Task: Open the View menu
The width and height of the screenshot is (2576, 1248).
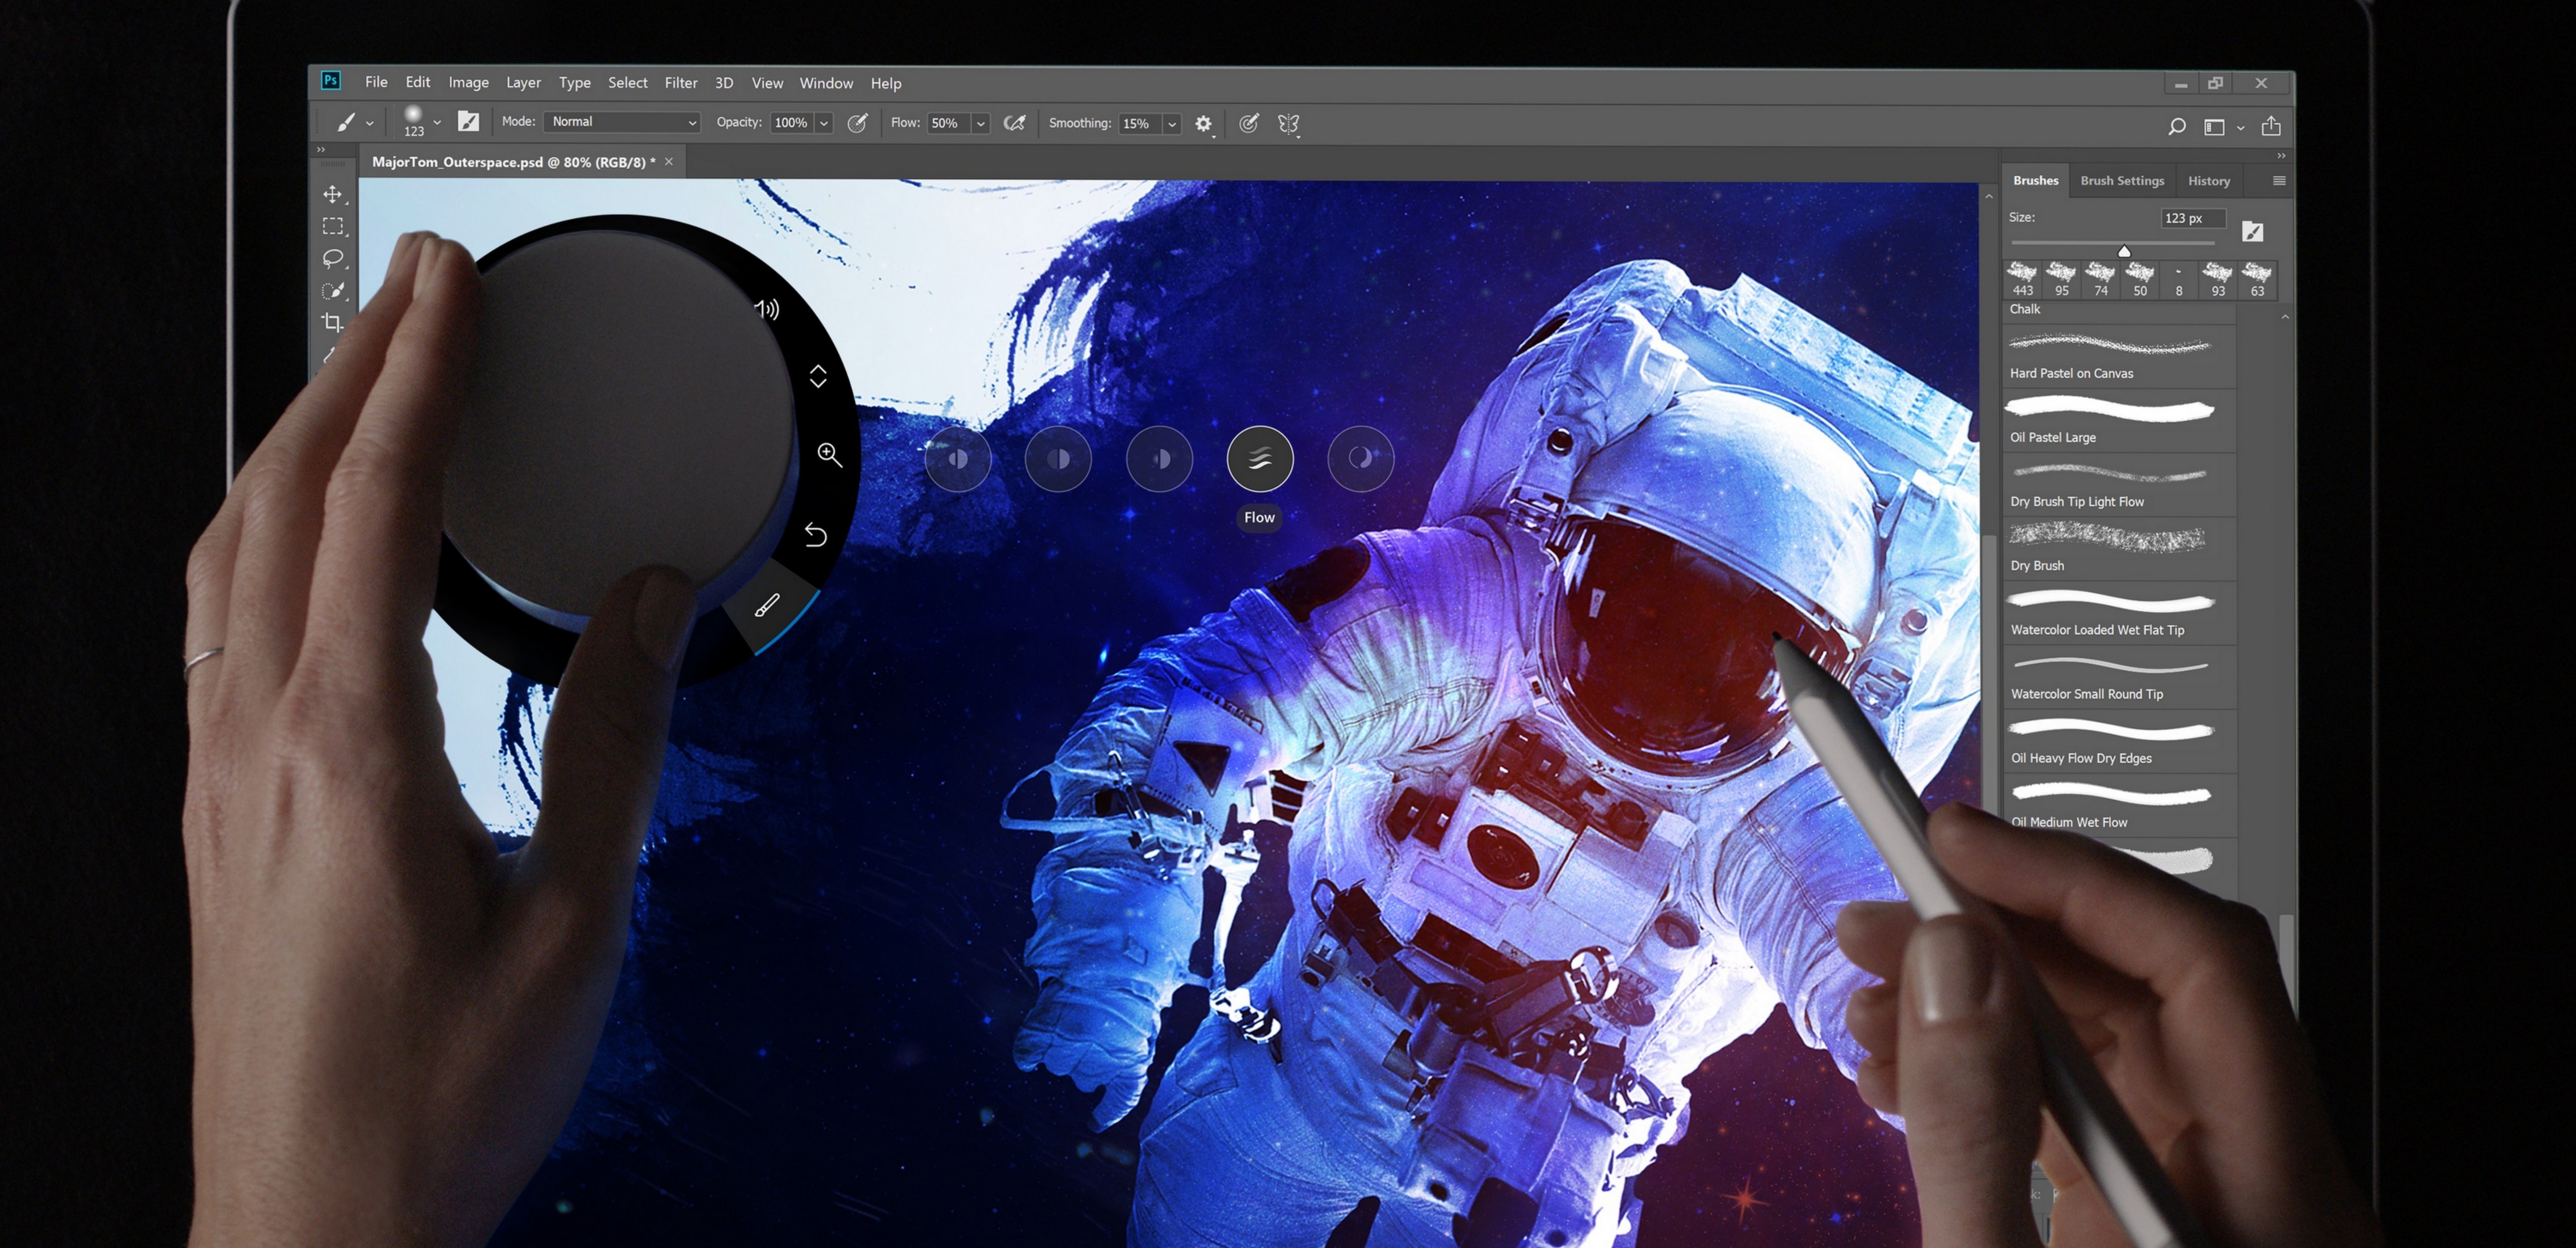Action: pos(767,83)
